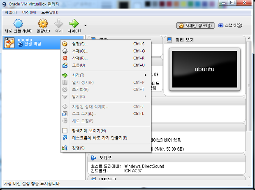Click the scroll up arrow of details pane

[x=249, y=38]
